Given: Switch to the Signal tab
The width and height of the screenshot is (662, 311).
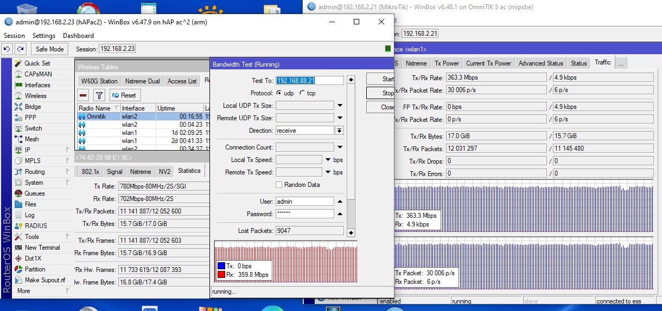Looking at the screenshot, I should coord(114,172).
